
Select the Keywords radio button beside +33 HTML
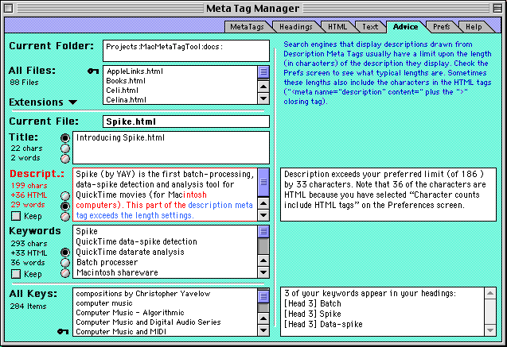click(x=65, y=253)
